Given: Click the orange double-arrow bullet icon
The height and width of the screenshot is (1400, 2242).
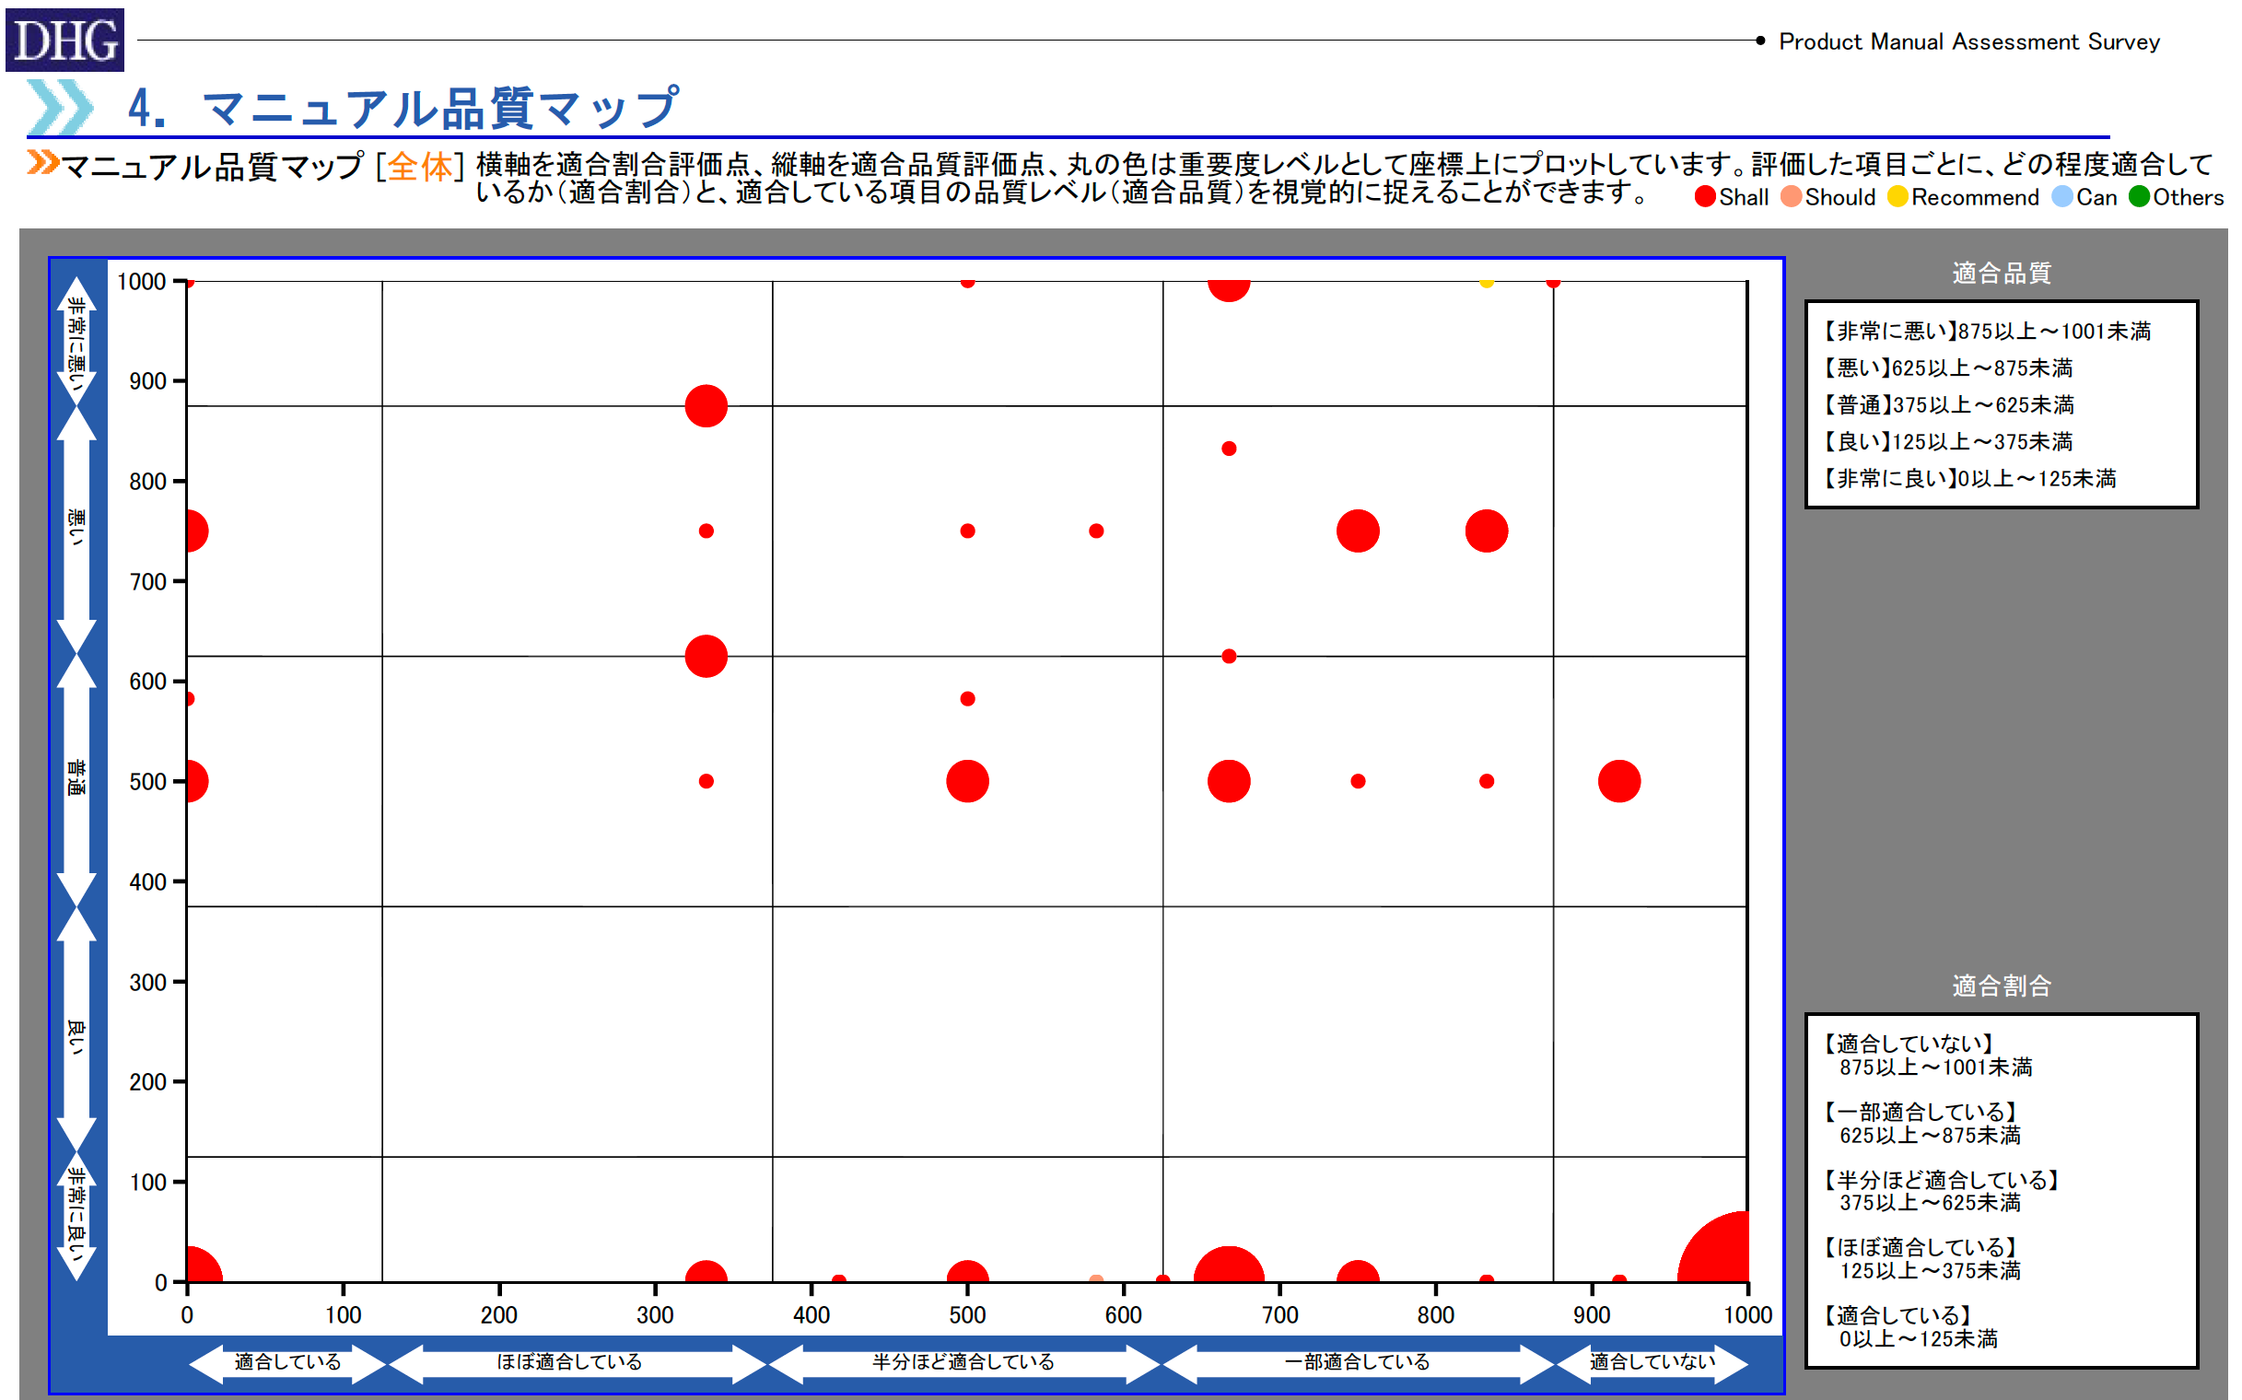Looking at the screenshot, I should [42, 163].
